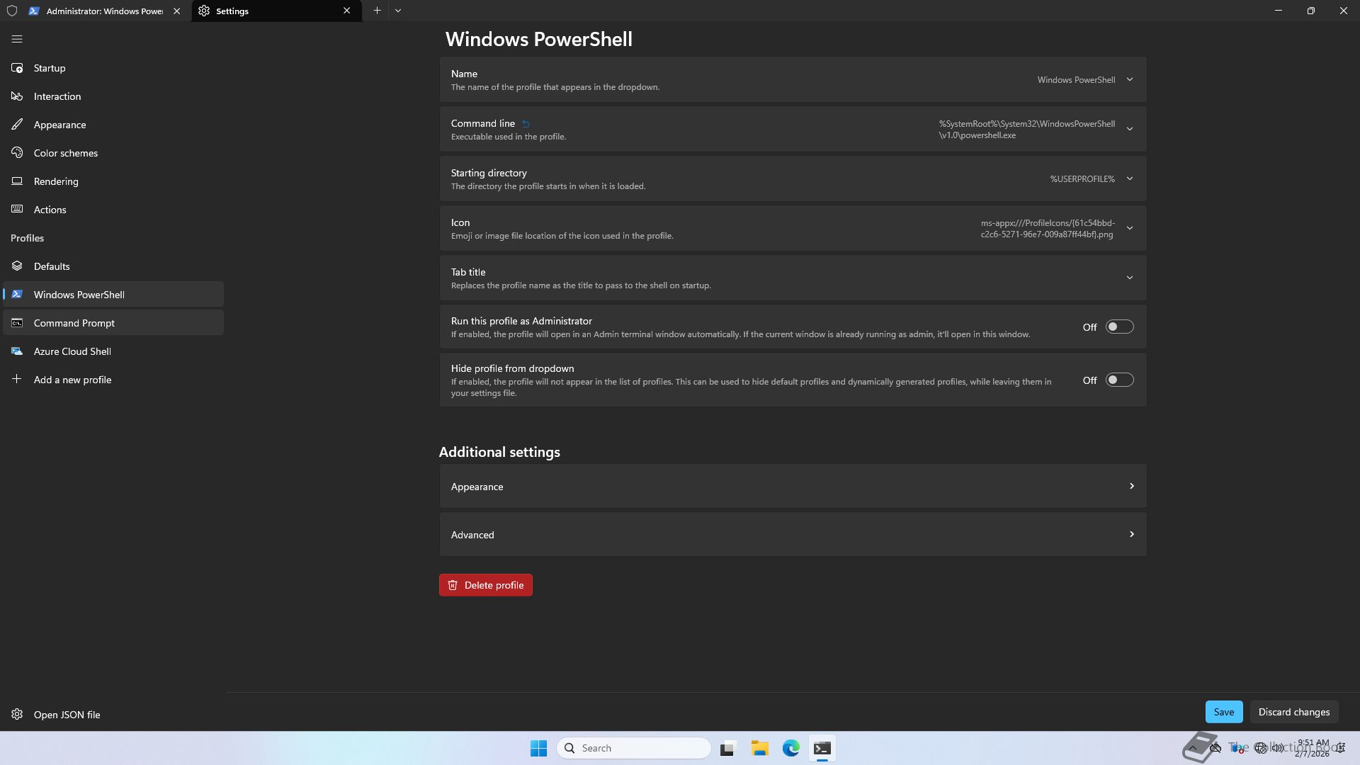1360x765 pixels.
Task: Open the Rendering settings page
Action: [x=56, y=181]
